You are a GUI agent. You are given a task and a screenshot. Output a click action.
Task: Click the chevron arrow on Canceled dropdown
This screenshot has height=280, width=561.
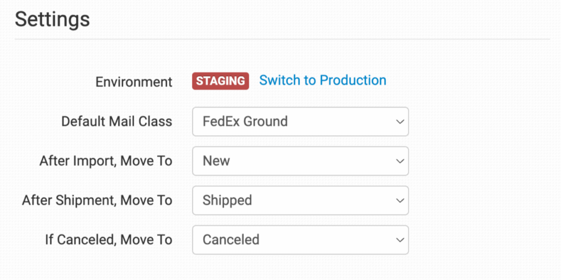399,240
